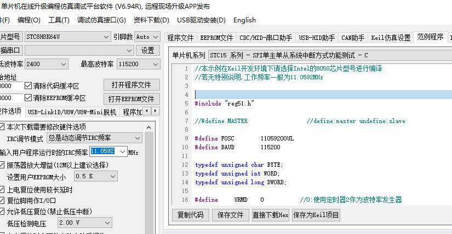Viewport: 452px width, 234px height.
Task: Click the EEPROM start address field
Action: (x=11, y=98)
